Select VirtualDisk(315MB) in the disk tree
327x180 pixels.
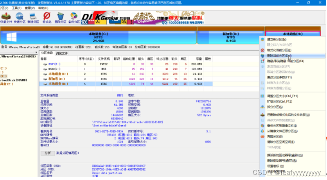(x=14, y=80)
